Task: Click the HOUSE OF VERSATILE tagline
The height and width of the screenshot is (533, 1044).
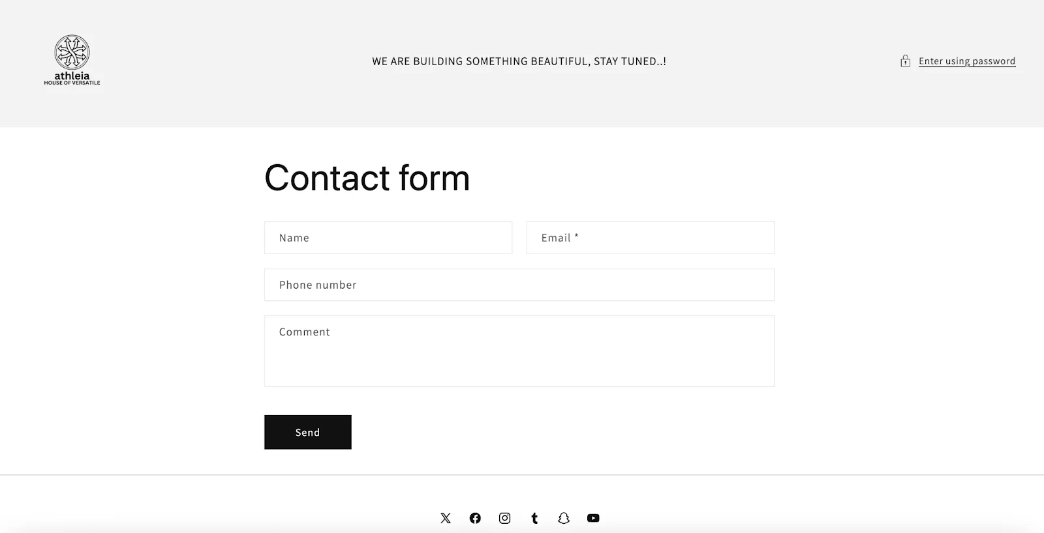Action: point(72,83)
